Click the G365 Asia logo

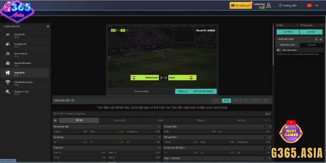[x=18, y=11]
